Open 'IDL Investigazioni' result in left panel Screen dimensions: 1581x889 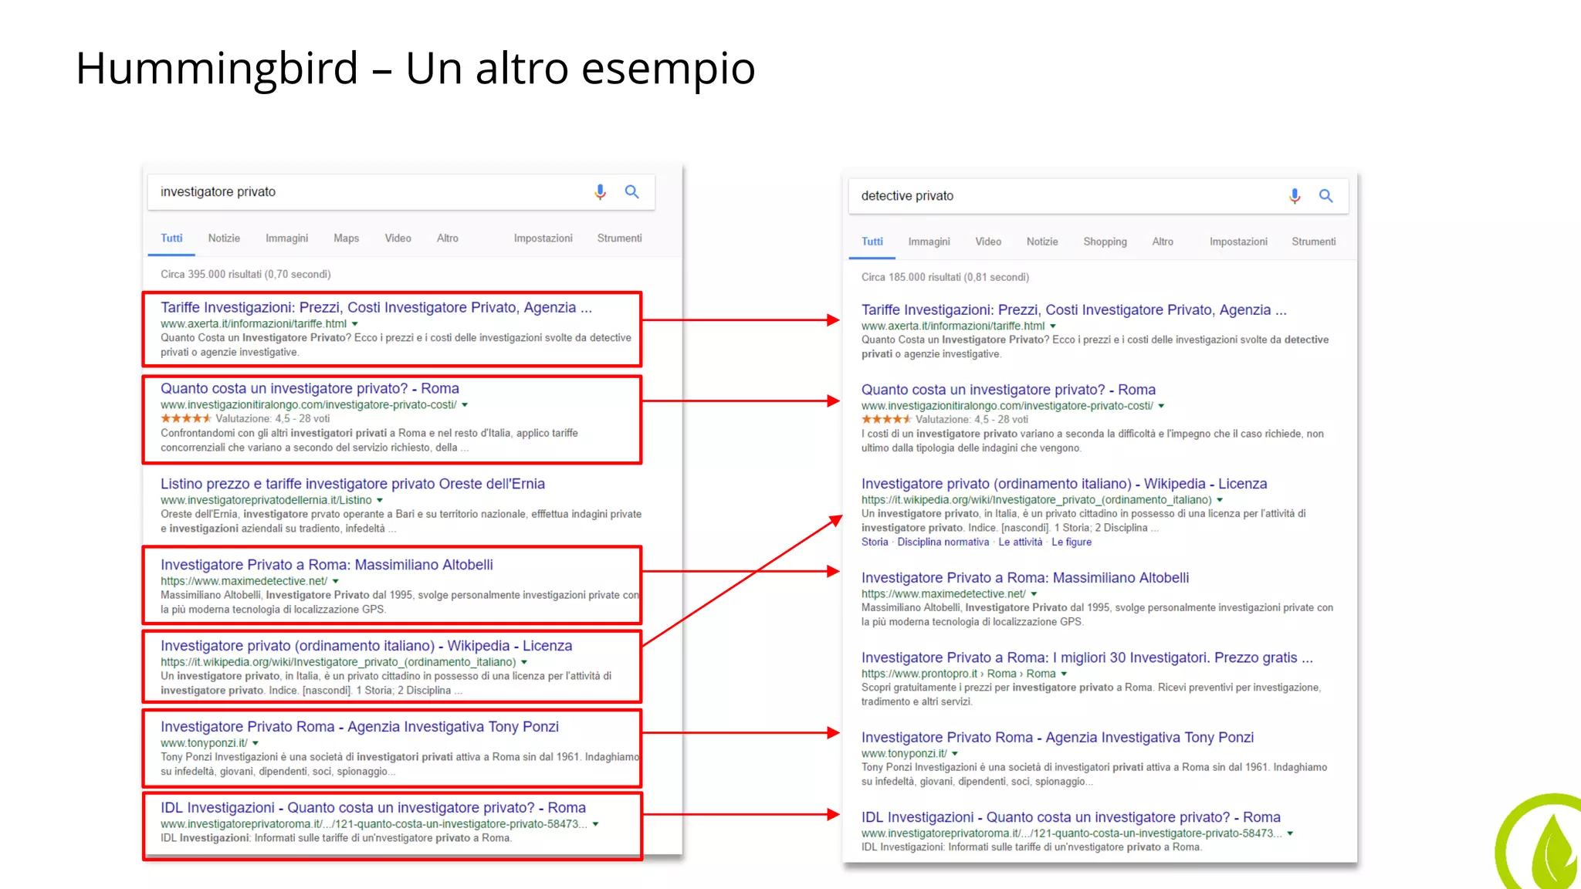tap(373, 808)
